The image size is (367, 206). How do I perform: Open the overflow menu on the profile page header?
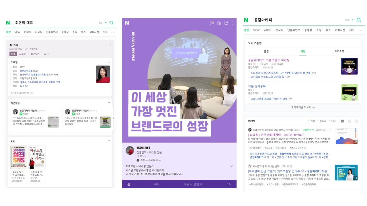(233, 23)
